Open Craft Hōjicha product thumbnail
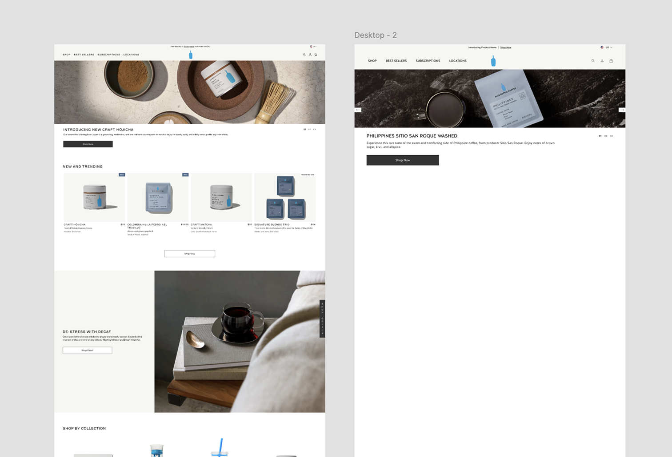Screen dimensions: 672x457 pos(94,197)
